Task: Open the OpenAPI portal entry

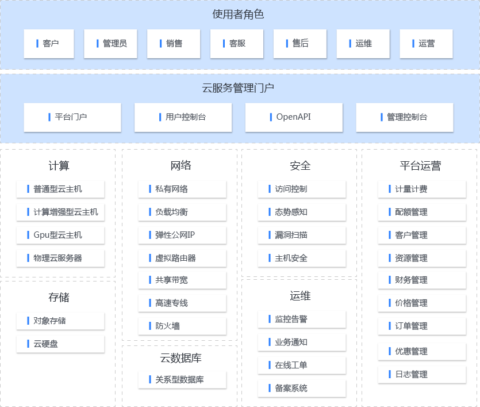Action: 294,117
